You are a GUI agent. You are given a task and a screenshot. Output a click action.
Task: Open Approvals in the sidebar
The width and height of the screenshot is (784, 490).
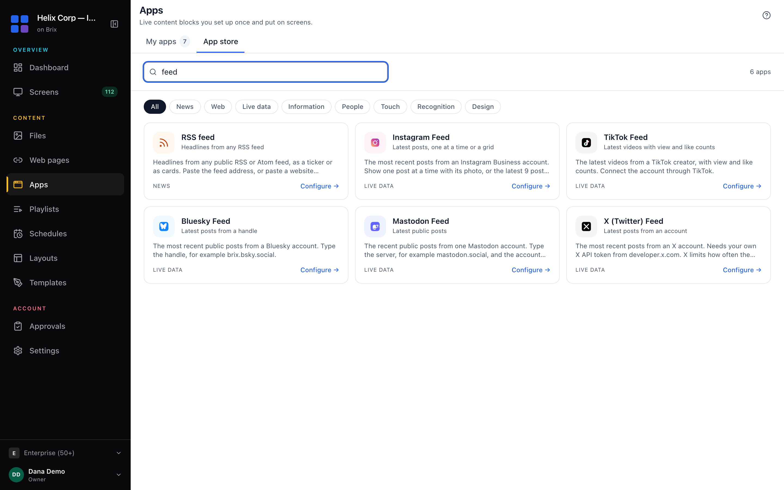pyautogui.click(x=65, y=326)
